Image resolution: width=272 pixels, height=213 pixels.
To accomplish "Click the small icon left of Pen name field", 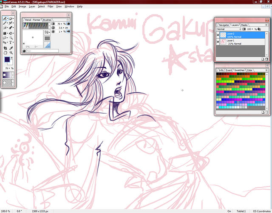I will point(24,51).
